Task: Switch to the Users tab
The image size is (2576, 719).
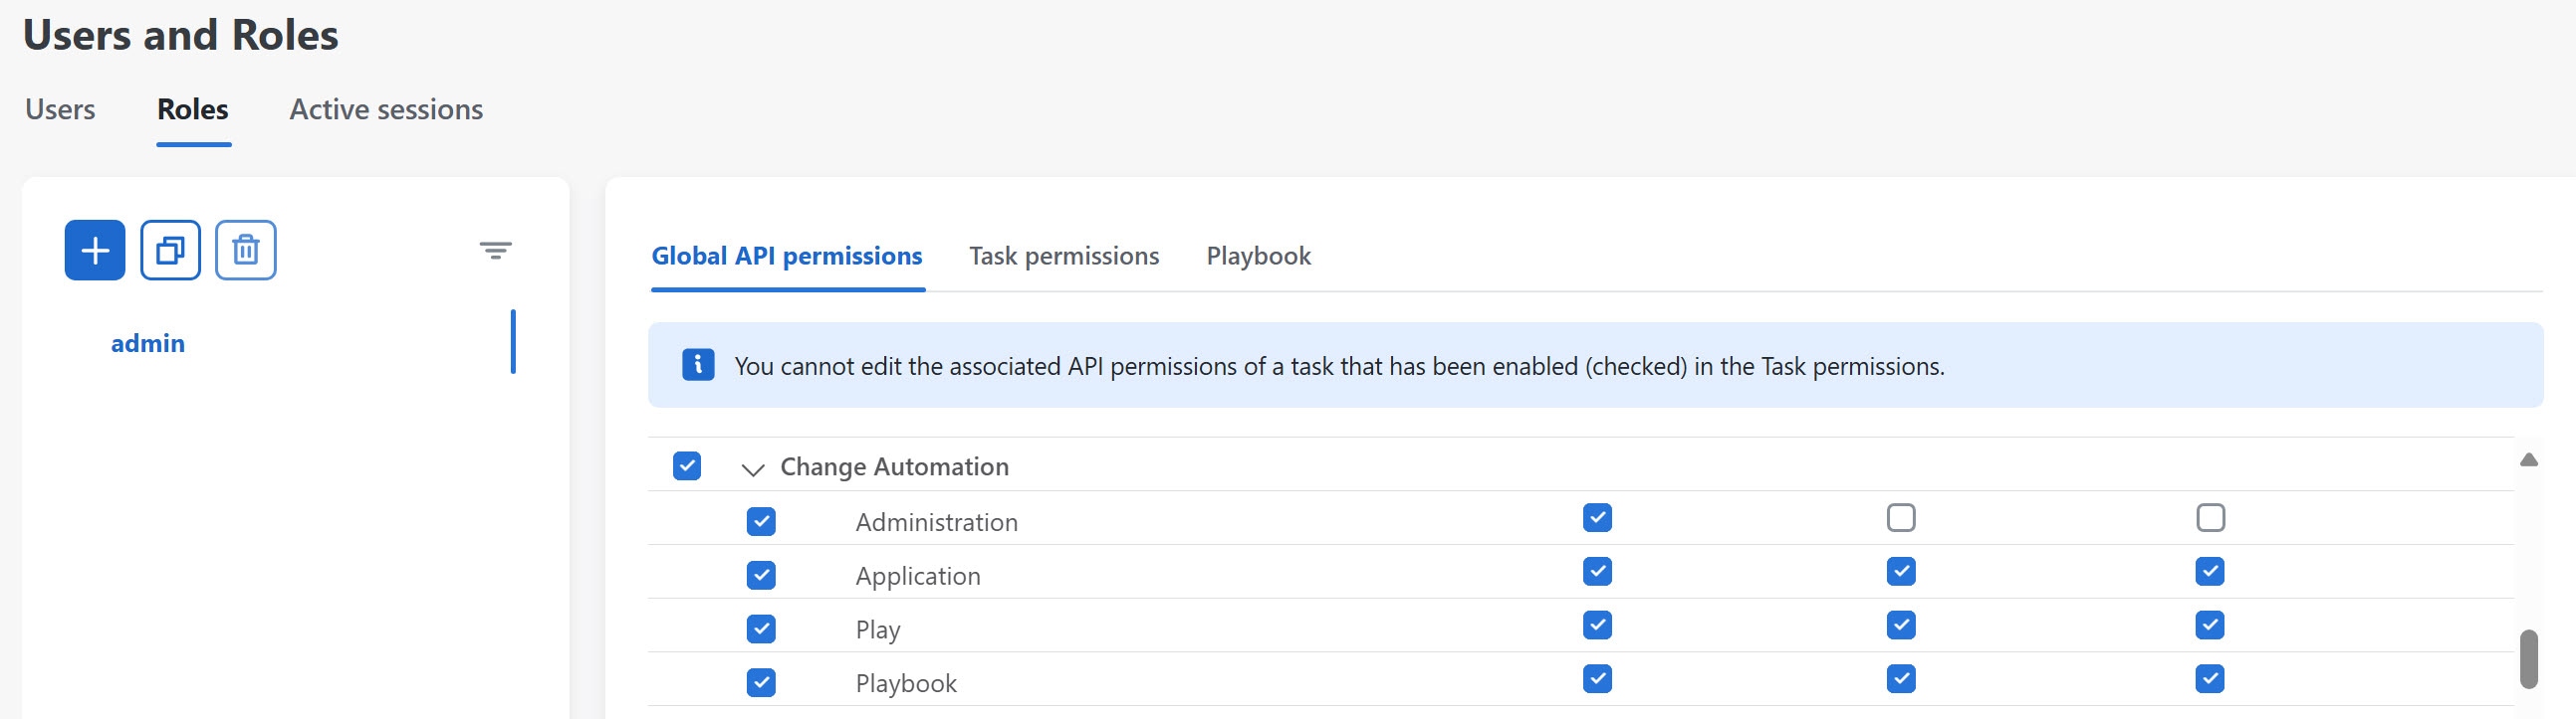Action: pos(60,108)
